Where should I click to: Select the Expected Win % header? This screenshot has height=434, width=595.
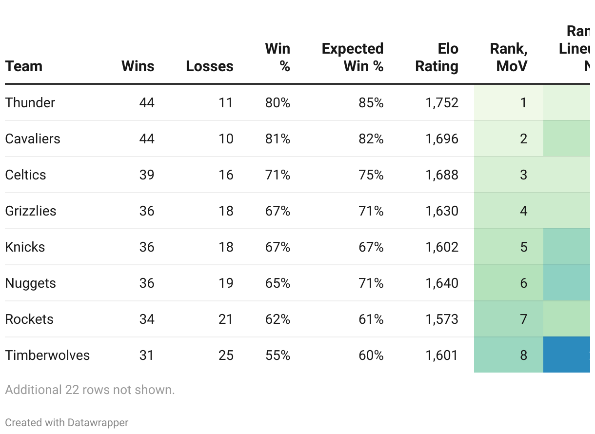pyautogui.click(x=353, y=58)
